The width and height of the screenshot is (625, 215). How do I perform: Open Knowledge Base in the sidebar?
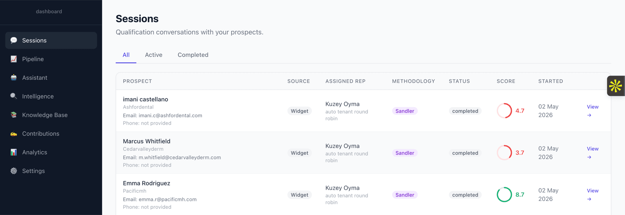pyautogui.click(x=51, y=115)
